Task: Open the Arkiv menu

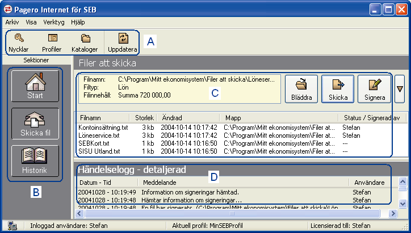Action: point(12,22)
